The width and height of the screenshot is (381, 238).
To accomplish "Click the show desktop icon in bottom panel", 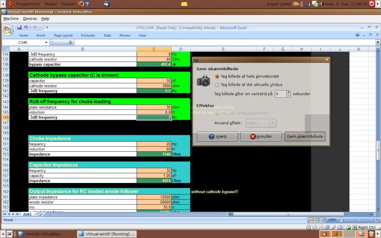I will (9, 234).
